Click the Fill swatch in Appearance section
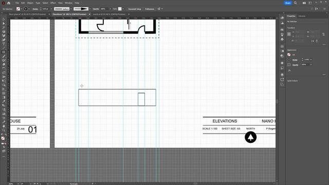 pyautogui.click(x=289, y=55)
